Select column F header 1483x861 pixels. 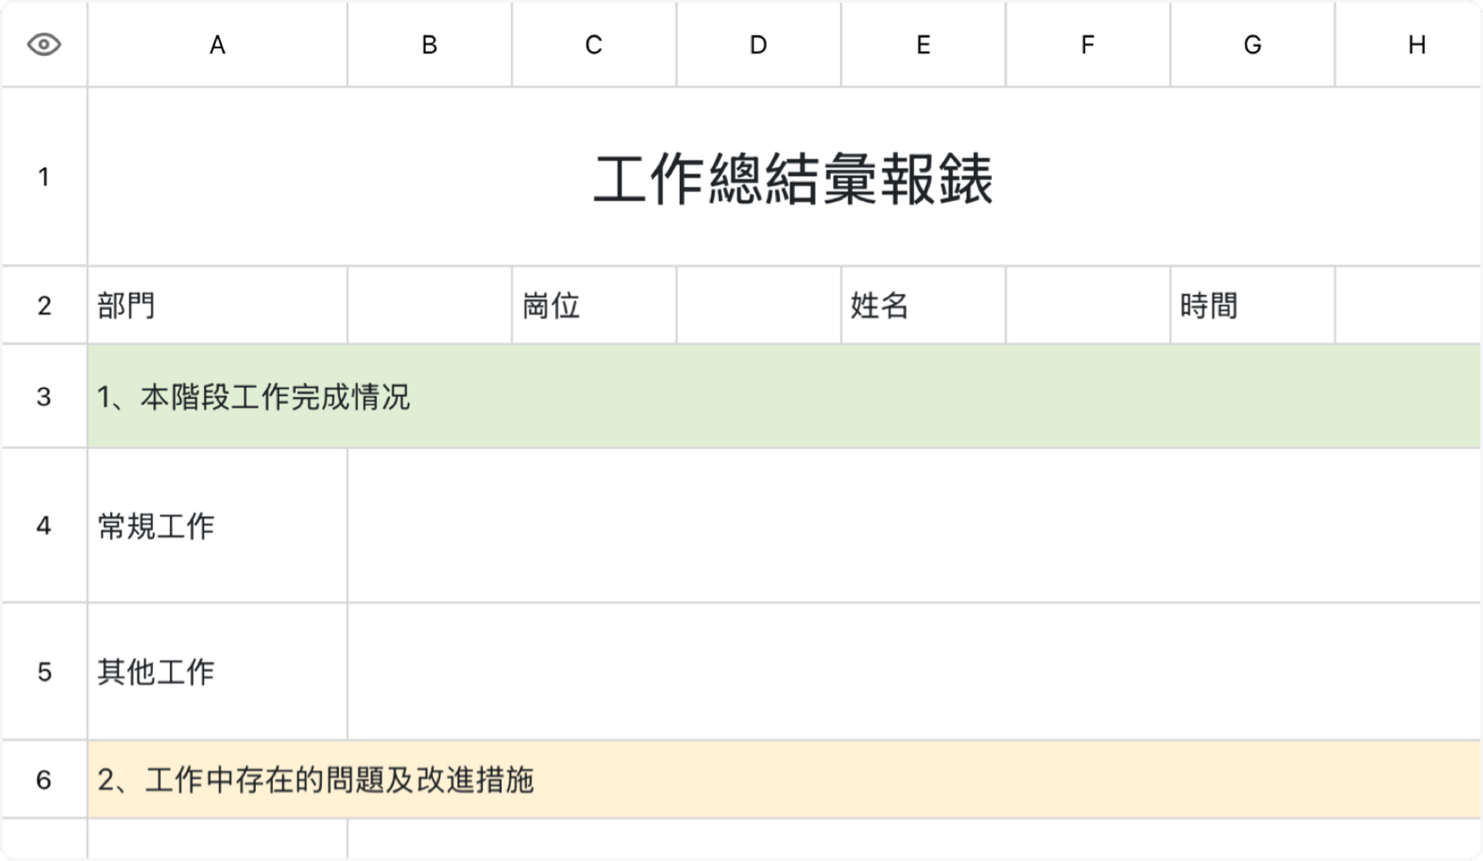pyautogui.click(x=1088, y=44)
